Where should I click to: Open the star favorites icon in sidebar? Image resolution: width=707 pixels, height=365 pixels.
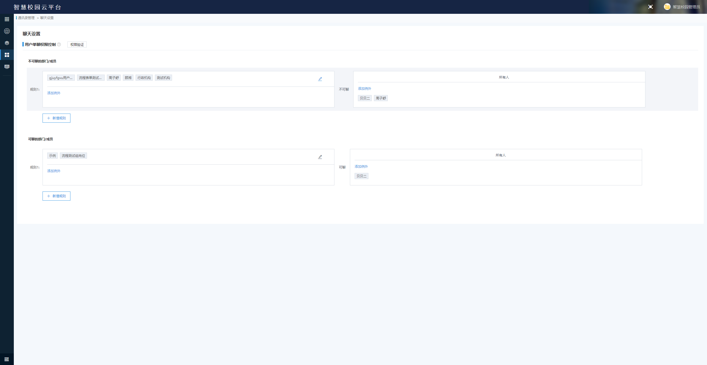(7, 31)
